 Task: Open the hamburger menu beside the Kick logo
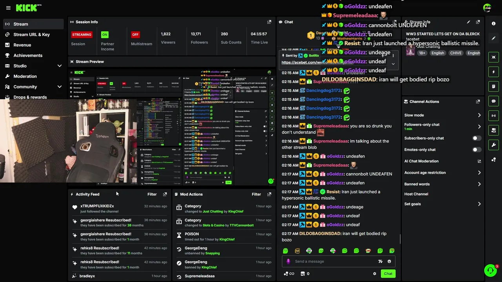pyautogui.click(x=8, y=8)
